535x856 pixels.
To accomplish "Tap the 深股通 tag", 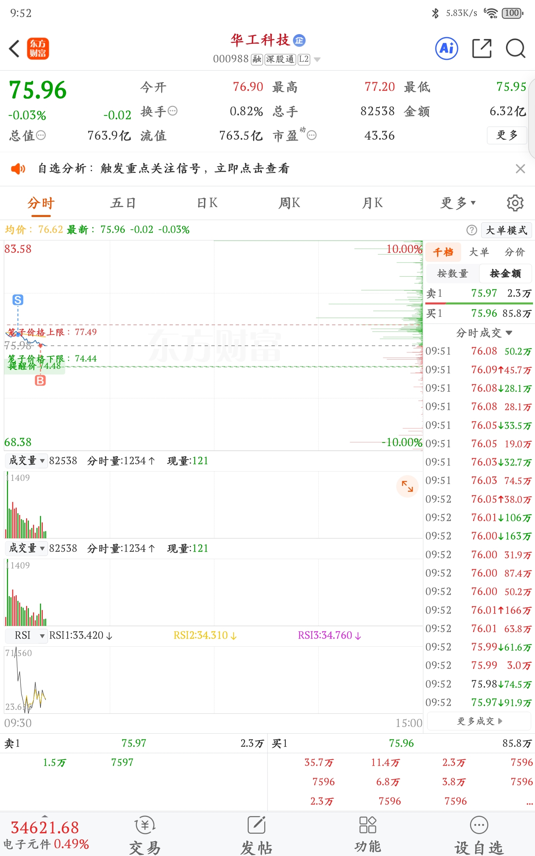I will (280, 59).
